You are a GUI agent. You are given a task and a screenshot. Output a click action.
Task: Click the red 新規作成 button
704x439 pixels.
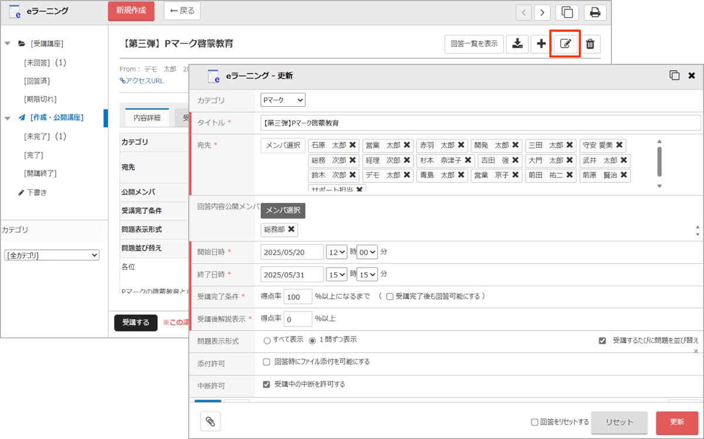[x=131, y=11]
